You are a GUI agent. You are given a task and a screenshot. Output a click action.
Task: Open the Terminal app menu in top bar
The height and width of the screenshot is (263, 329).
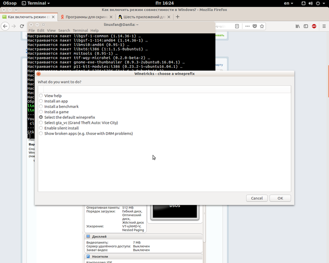click(36, 3)
